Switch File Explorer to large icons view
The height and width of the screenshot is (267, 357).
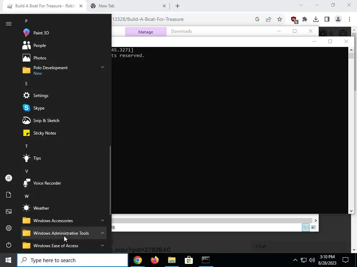pos(313,227)
